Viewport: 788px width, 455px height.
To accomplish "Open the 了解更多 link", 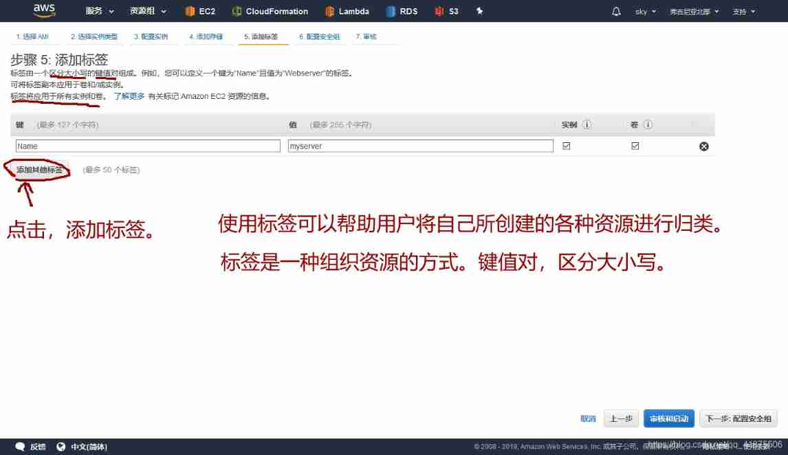I will 129,96.
